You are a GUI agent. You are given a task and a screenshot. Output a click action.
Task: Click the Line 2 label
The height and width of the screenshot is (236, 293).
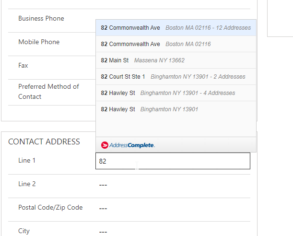tap(27, 184)
